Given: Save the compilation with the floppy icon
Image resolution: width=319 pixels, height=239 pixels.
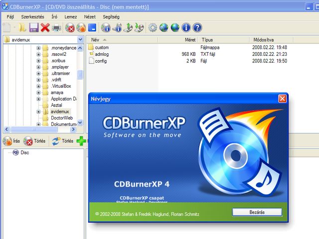Looking at the screenshot, I should (x=34, y=27).
